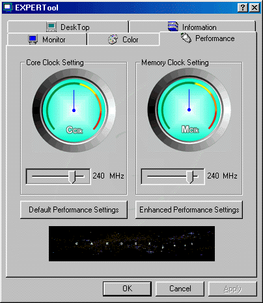
Task: Go to the Color tab
Action: coord(124,39)
